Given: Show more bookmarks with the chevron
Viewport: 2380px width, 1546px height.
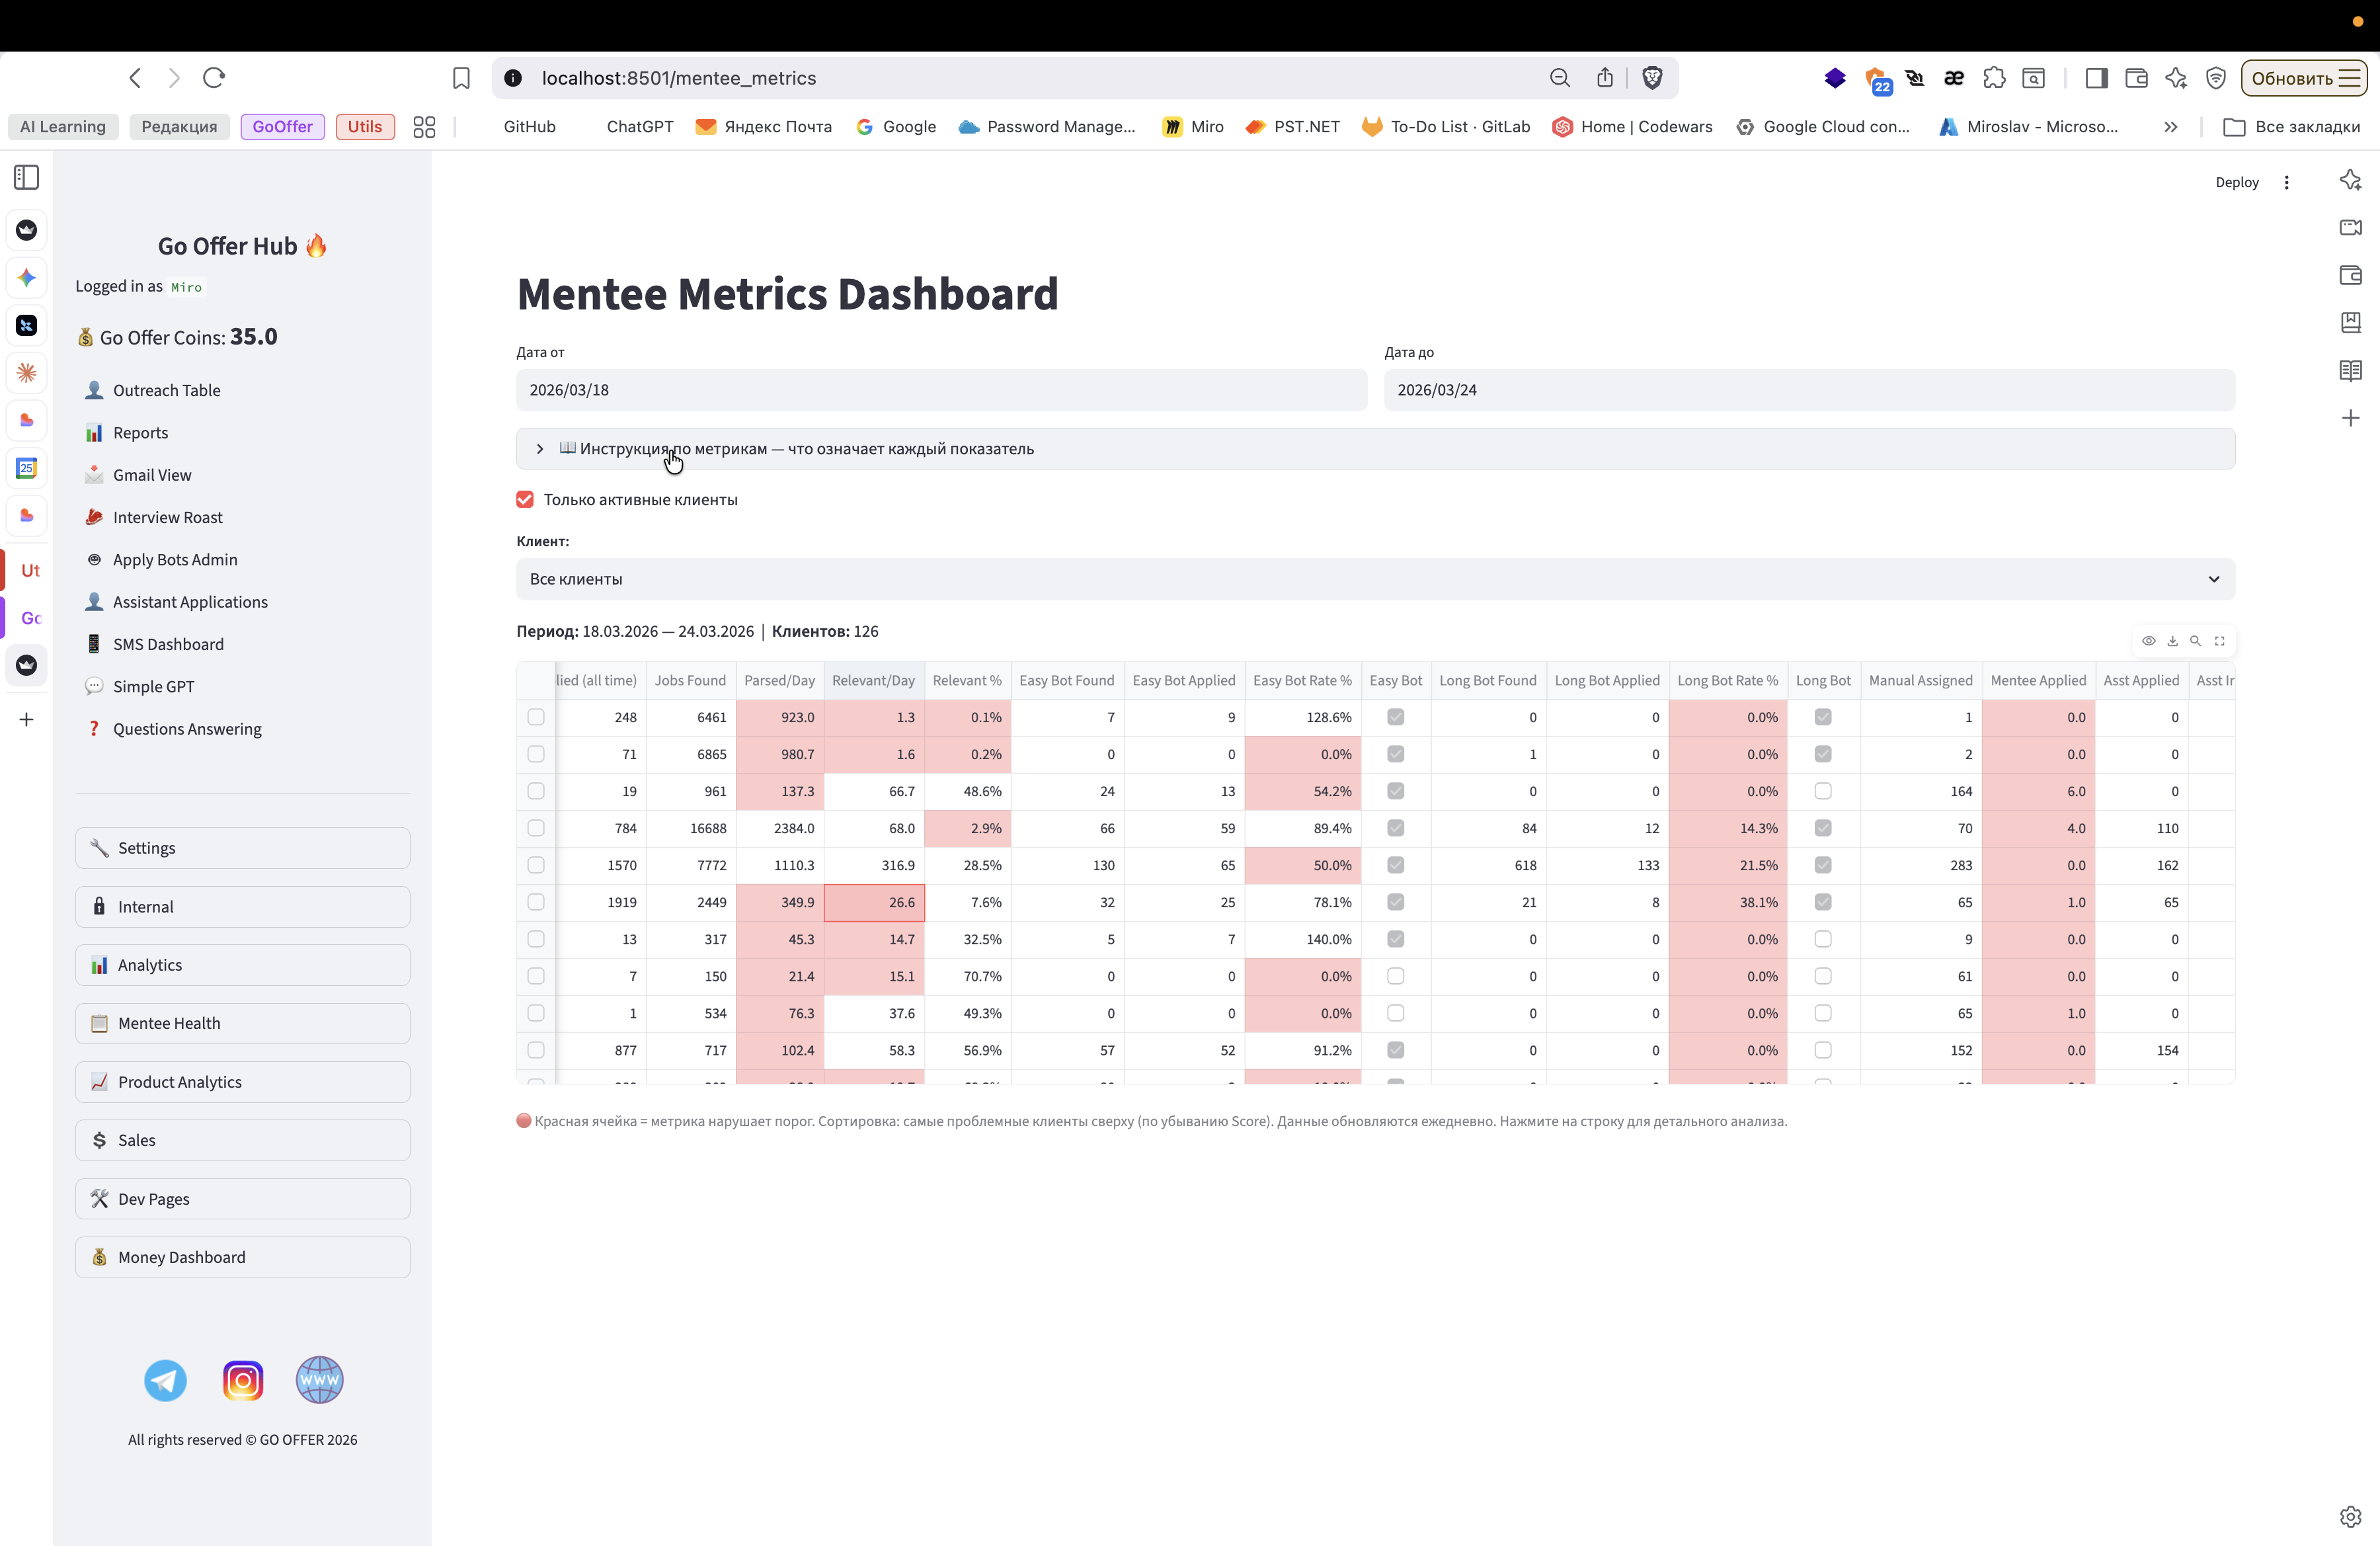Looking at the screenshot, I should pyautogui.click(x=2170, y=127).
